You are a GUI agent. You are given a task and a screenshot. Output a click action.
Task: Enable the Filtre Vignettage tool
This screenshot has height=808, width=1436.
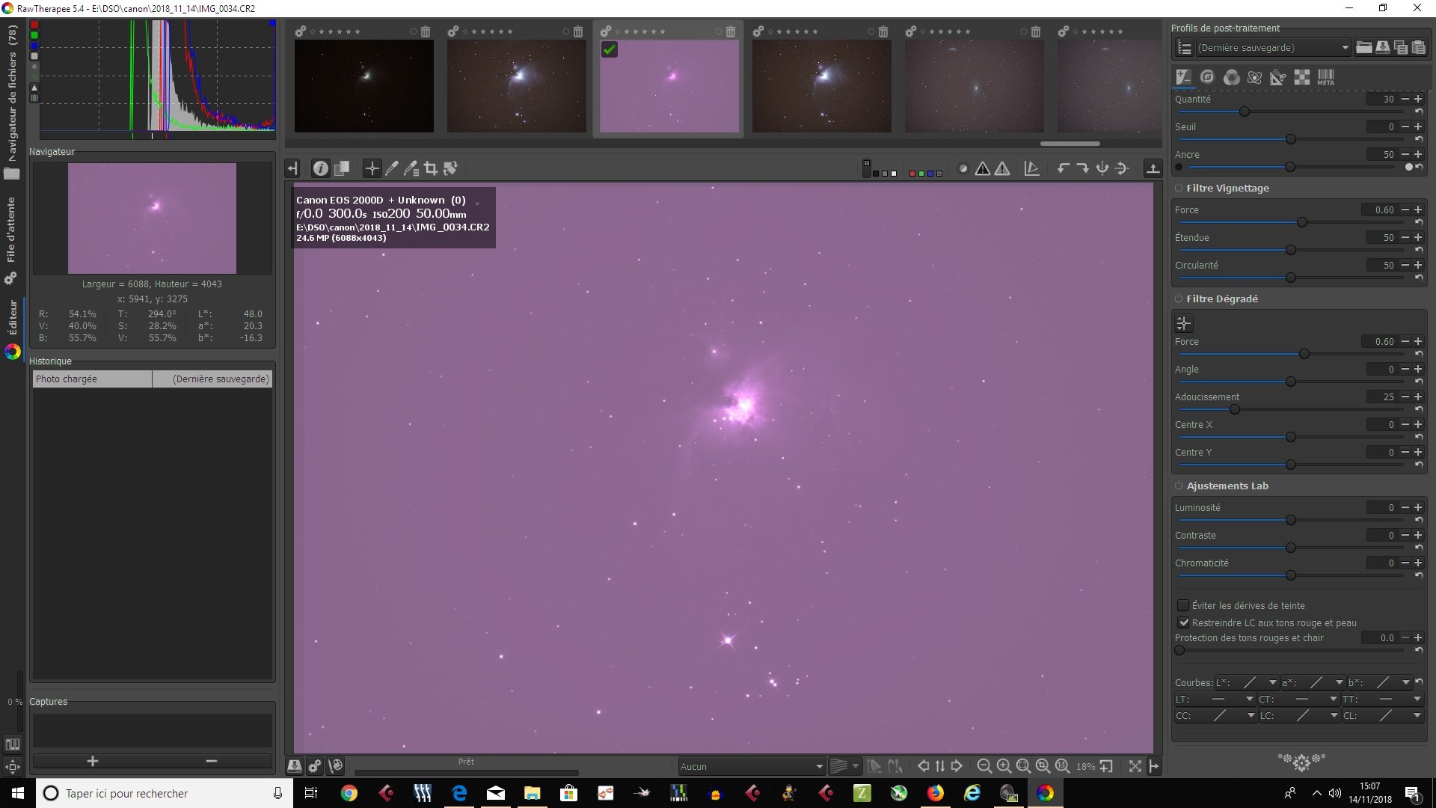click(x=1179, y=189)
